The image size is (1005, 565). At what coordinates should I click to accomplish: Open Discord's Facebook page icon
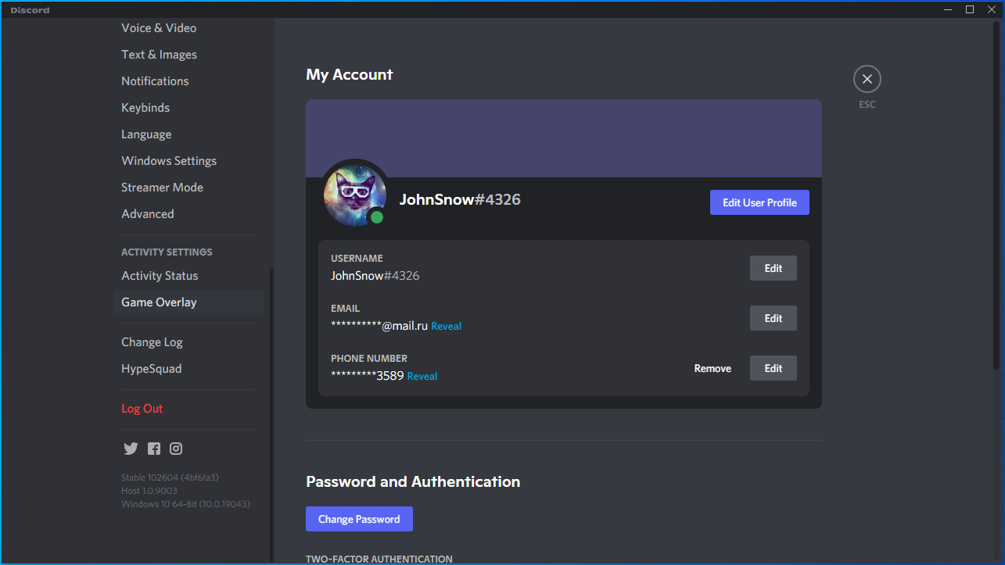(x=154, y=449)
